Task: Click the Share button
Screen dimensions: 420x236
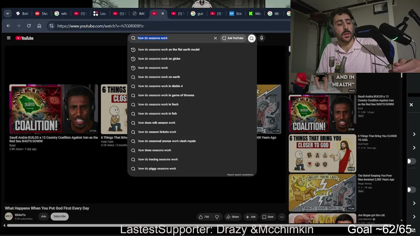Action: pos(233,217)
